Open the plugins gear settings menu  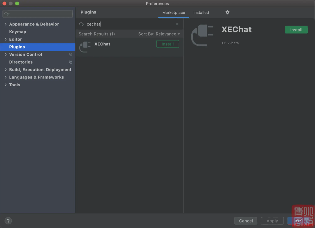pyautogui.click(x=227, y=13)
